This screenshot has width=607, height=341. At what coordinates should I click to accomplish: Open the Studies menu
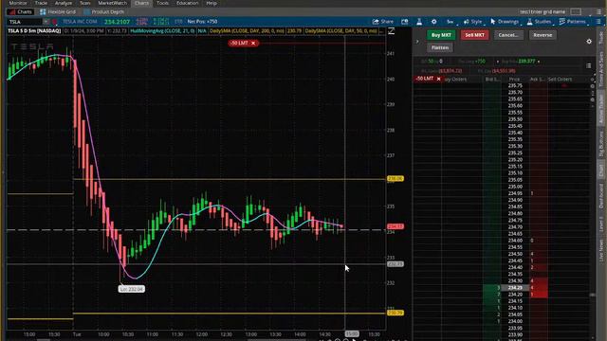[539, 22]
